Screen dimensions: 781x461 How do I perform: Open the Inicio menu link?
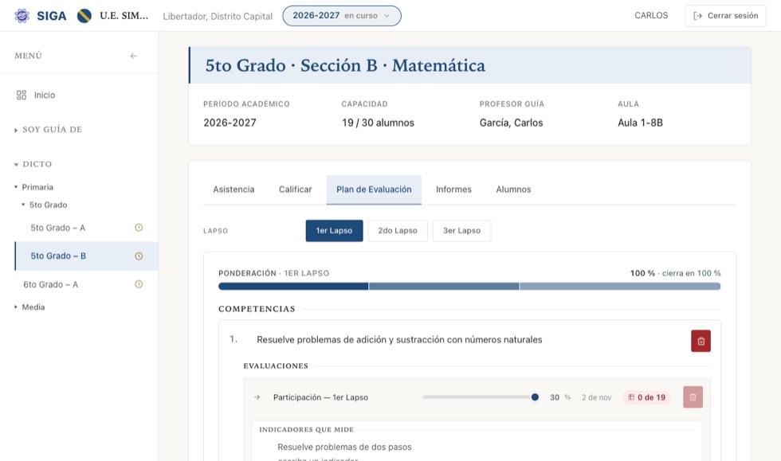(45, 95)
